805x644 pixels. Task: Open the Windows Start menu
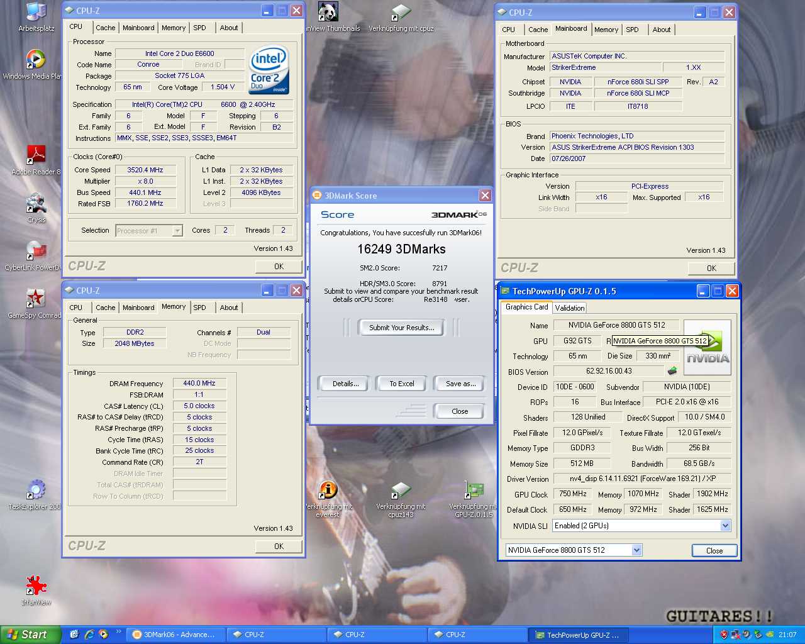(31, 635)
